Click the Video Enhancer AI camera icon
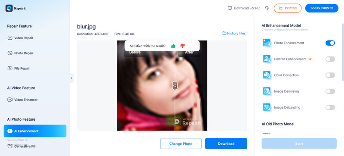The width and height of the screenshot is (344, 156). point(10,100)
